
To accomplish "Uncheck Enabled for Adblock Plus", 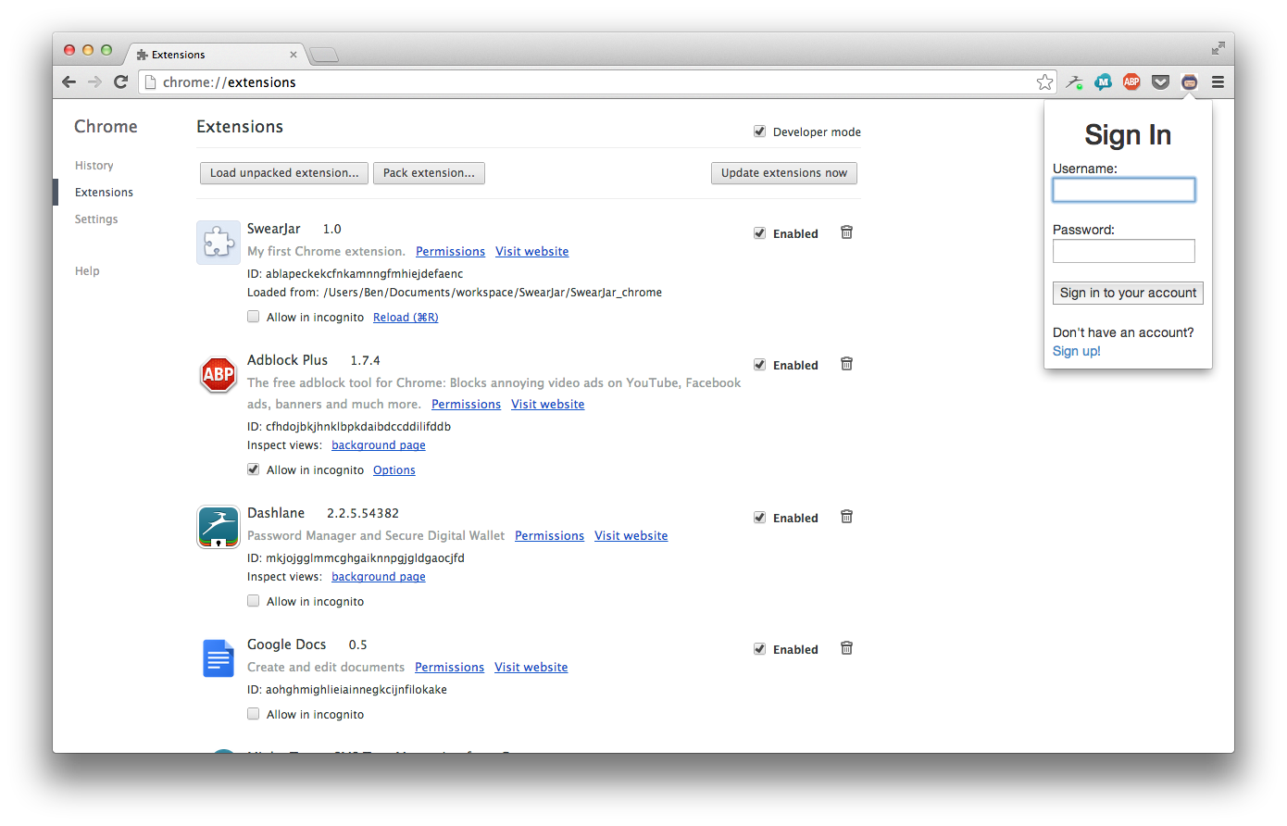I will point(759,365).
